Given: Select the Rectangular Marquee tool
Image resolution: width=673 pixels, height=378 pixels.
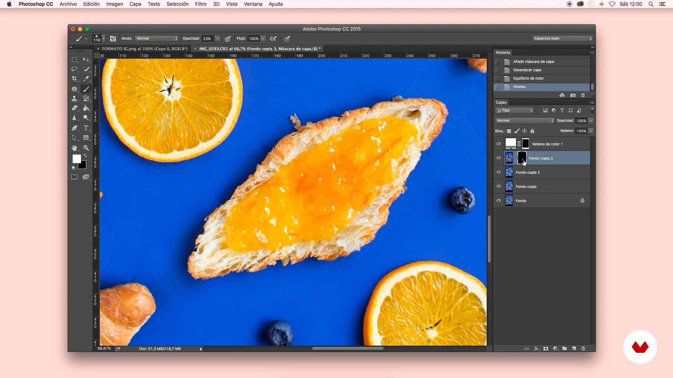Looking at the screenshot, I should [74, 60].
